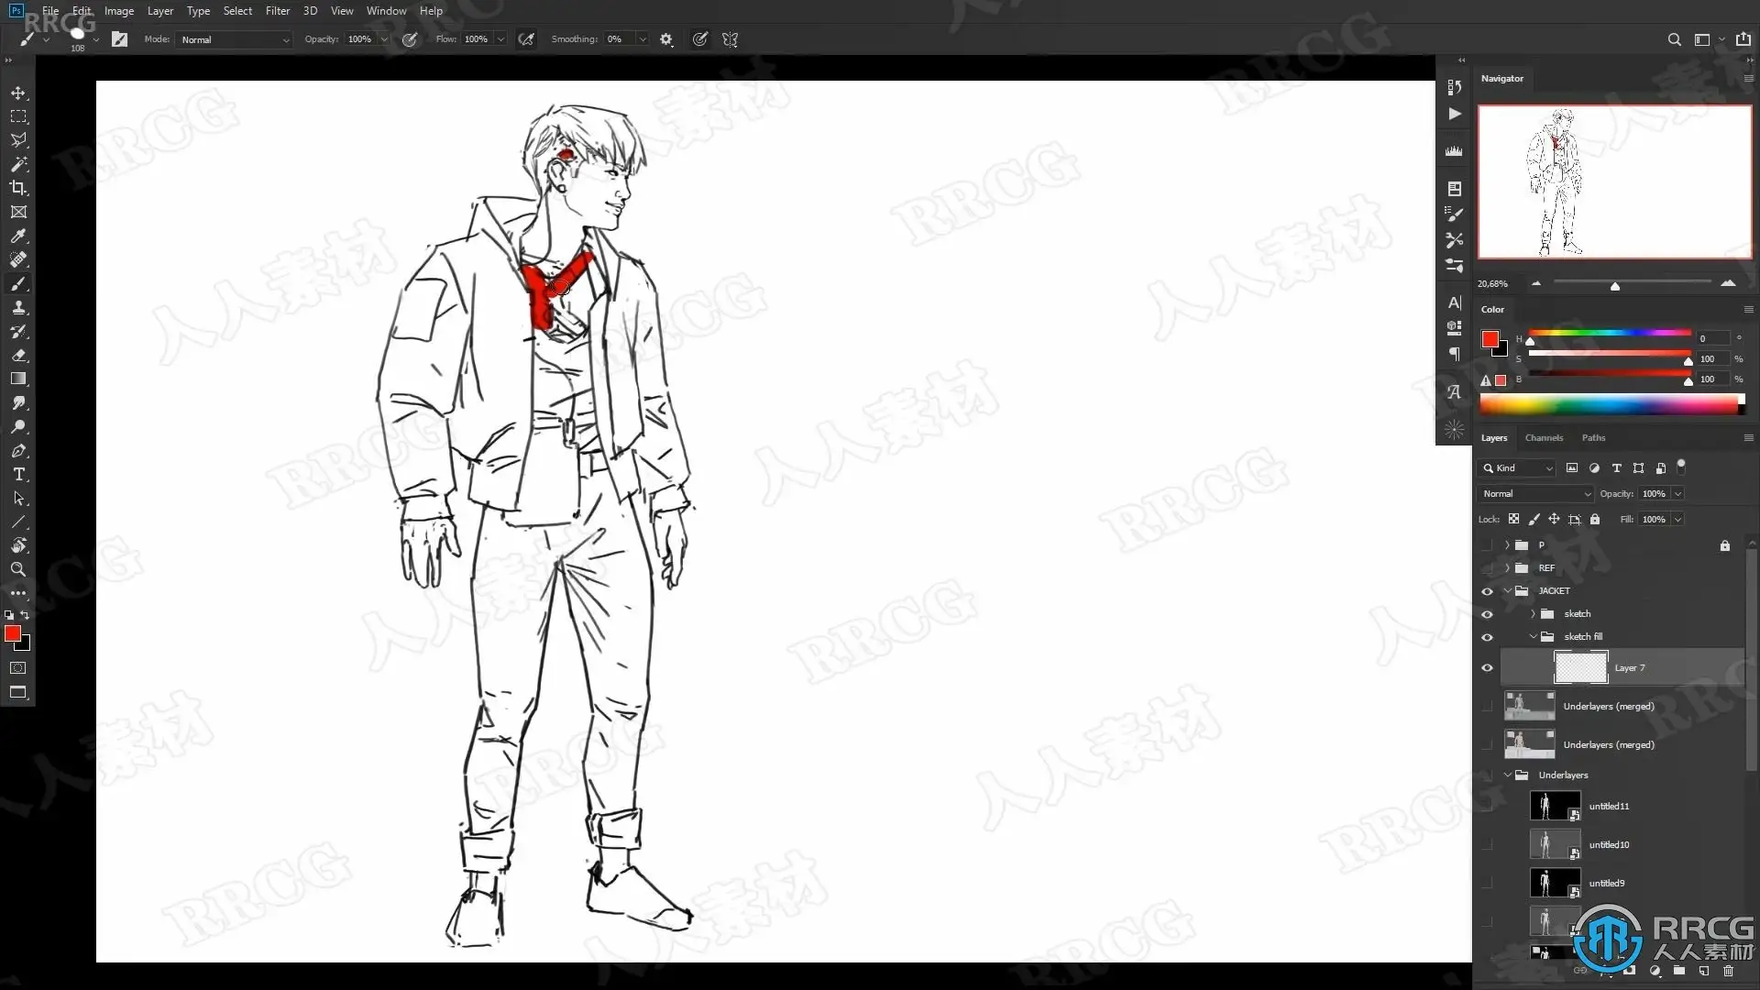Show the untitled11 layer
Screen dimensions: 1760x990
[1487, 807]
